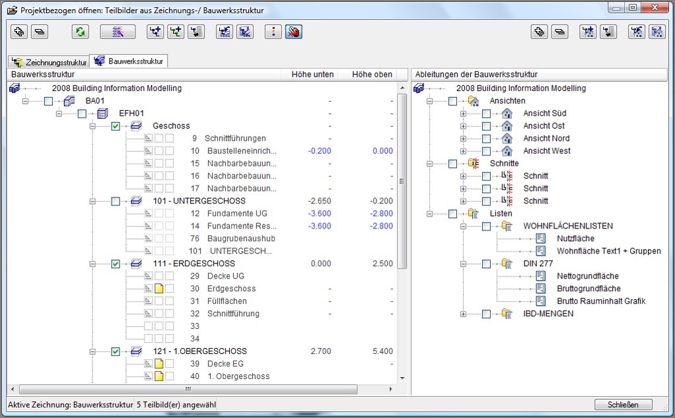Collapse the 111 - ERDGESCHOSS node
The image size is (675, 418).
(x=92, y=264)
